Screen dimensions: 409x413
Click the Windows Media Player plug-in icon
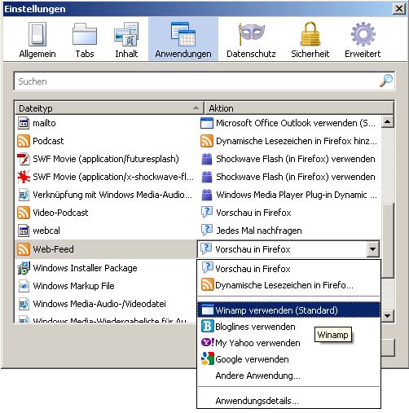(x=207, y=195)
